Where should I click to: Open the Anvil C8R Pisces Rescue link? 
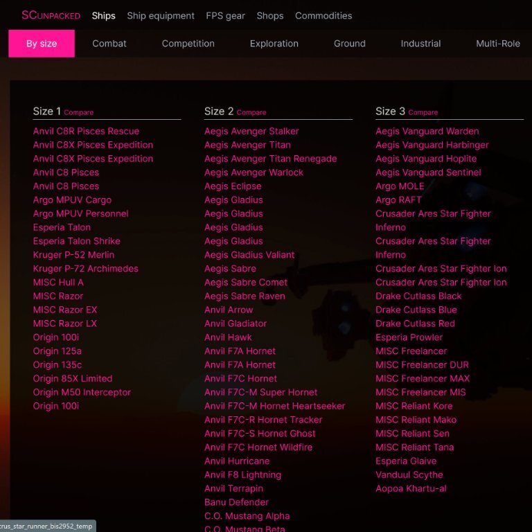coord(86,131)
